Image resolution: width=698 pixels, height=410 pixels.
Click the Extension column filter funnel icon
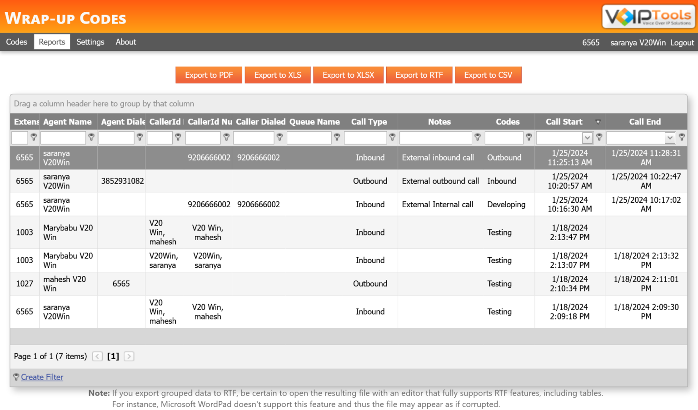[34, 137]
